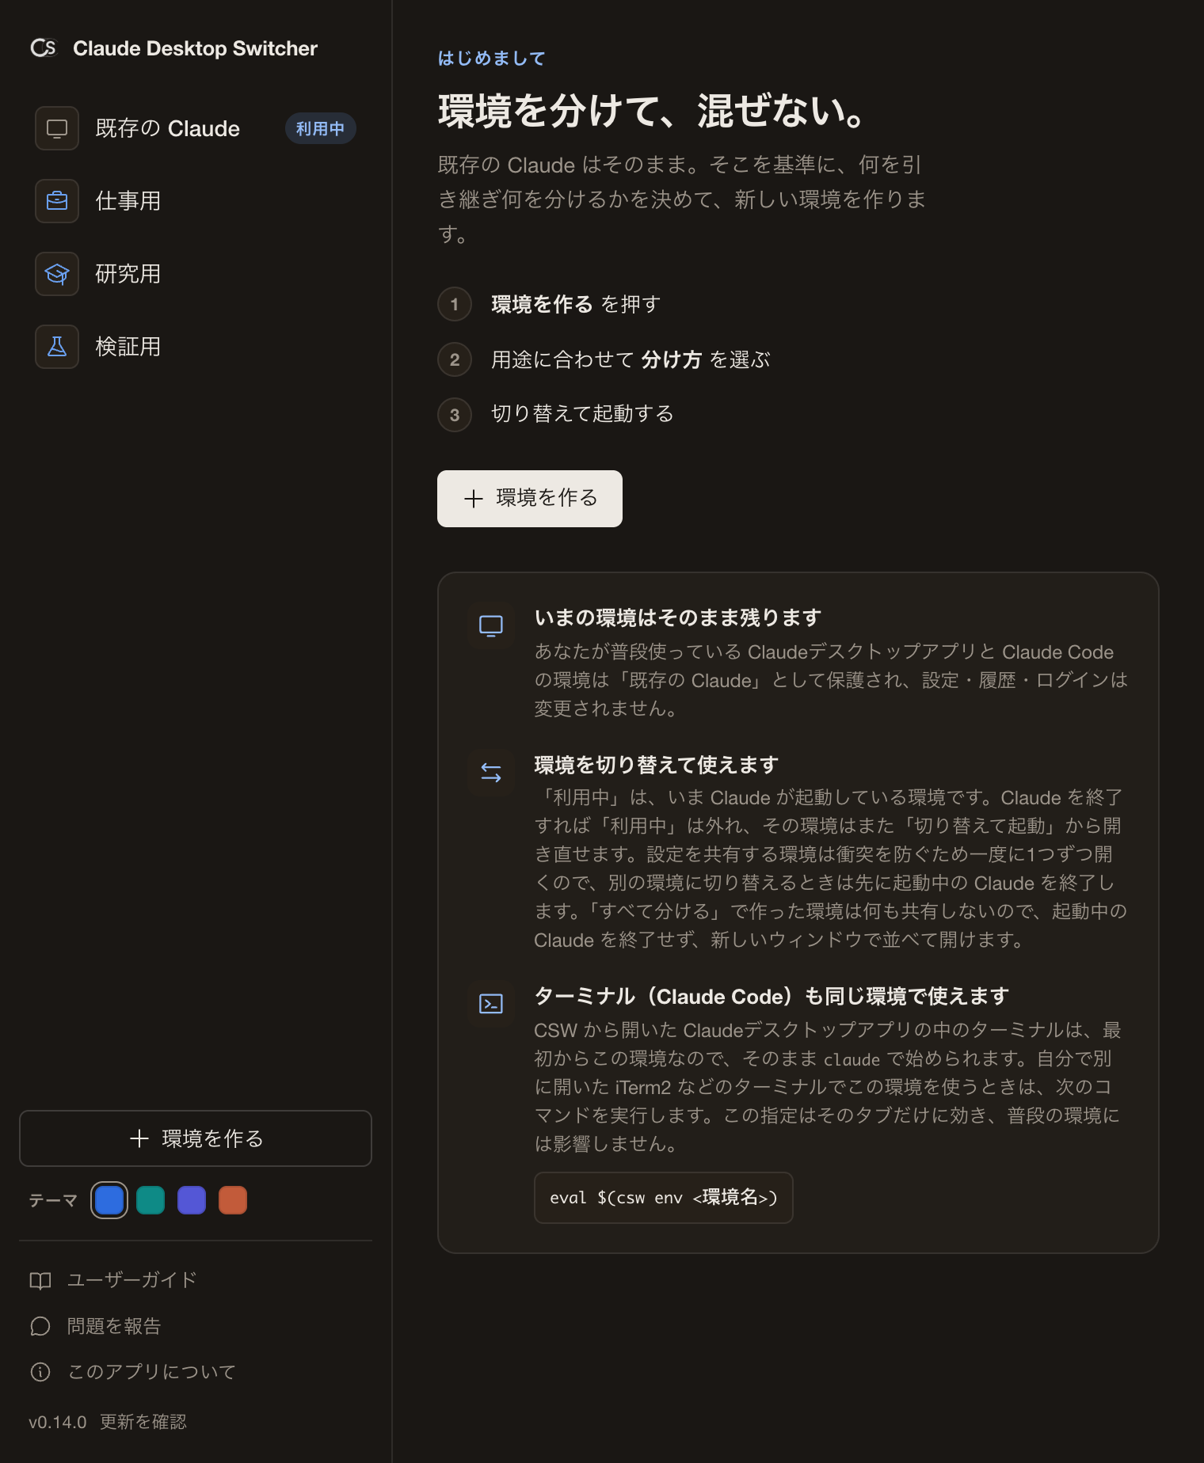
Task: Choose the purple theme swatch
Action: point(192,1200)
